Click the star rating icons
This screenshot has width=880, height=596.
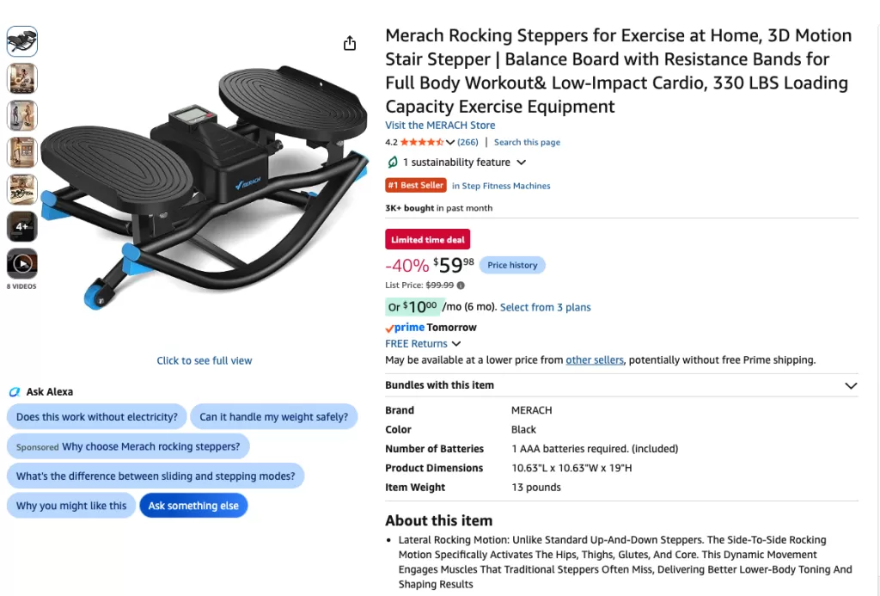[422, 142]
